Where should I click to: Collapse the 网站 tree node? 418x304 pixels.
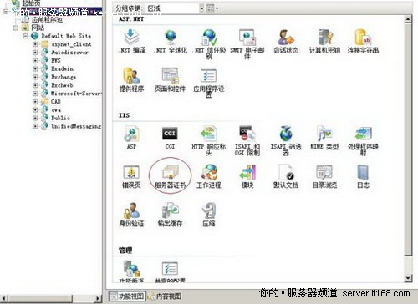click(x=16, y=28)
